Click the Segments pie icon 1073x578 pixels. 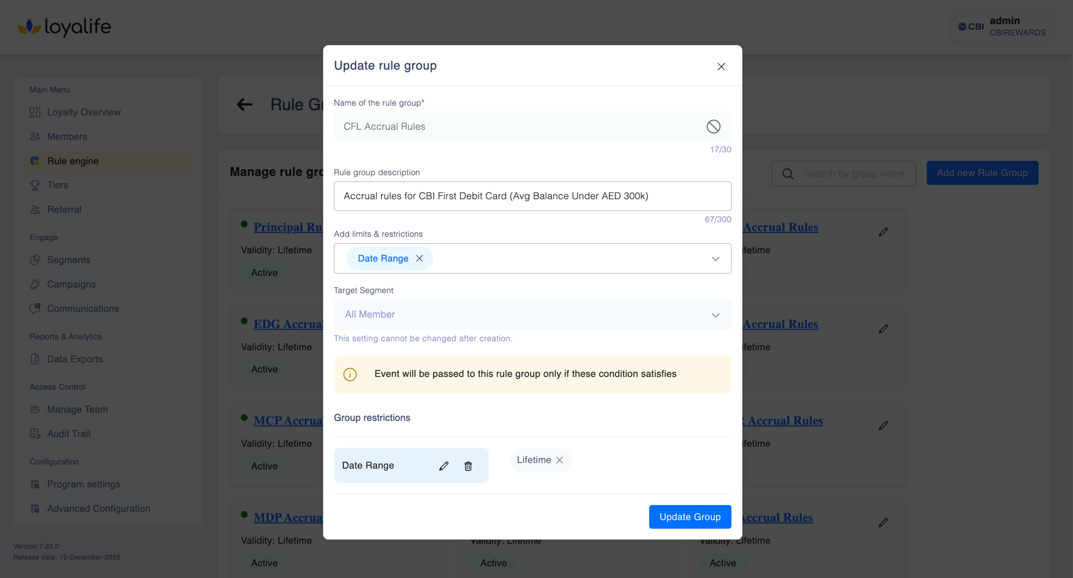(x=35, y=260)
